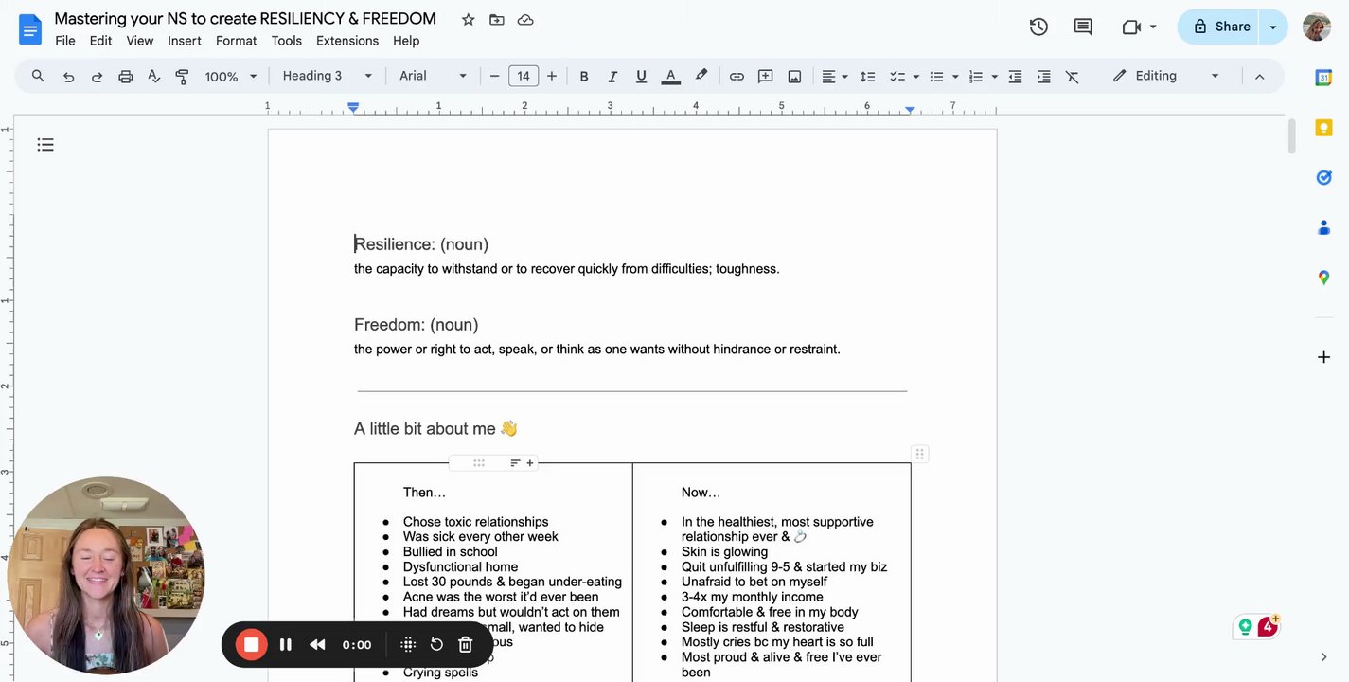Open the Google account avatar
1349x682 pixels.
1317,27
